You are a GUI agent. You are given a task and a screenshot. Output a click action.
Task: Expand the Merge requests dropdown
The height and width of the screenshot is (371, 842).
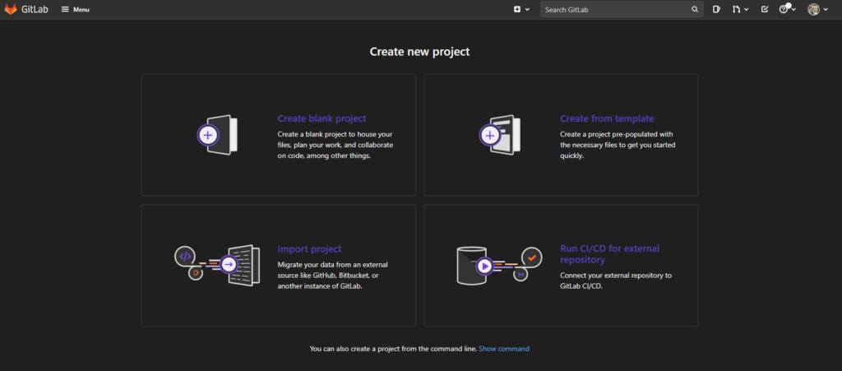tap(740, 10)
